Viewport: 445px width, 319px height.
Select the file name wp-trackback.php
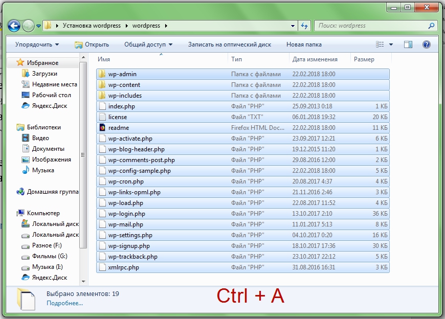pyautogui.click(x=133, y=257)
